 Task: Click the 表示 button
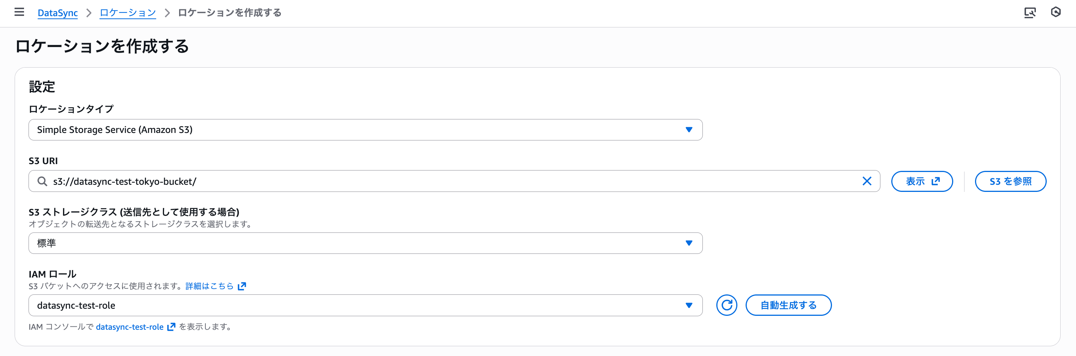[921, 181]
